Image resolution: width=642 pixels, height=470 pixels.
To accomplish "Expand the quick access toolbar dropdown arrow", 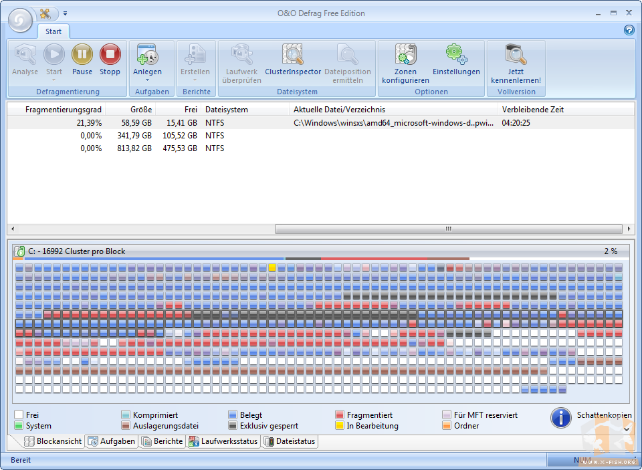I will click(x=65, y=13).
